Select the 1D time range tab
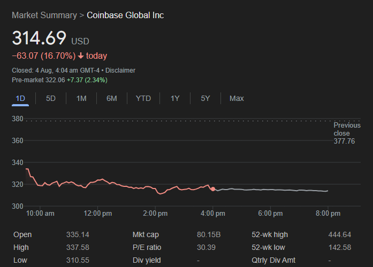This screenshot has height=267, width=373. click(x=20, y=98)
